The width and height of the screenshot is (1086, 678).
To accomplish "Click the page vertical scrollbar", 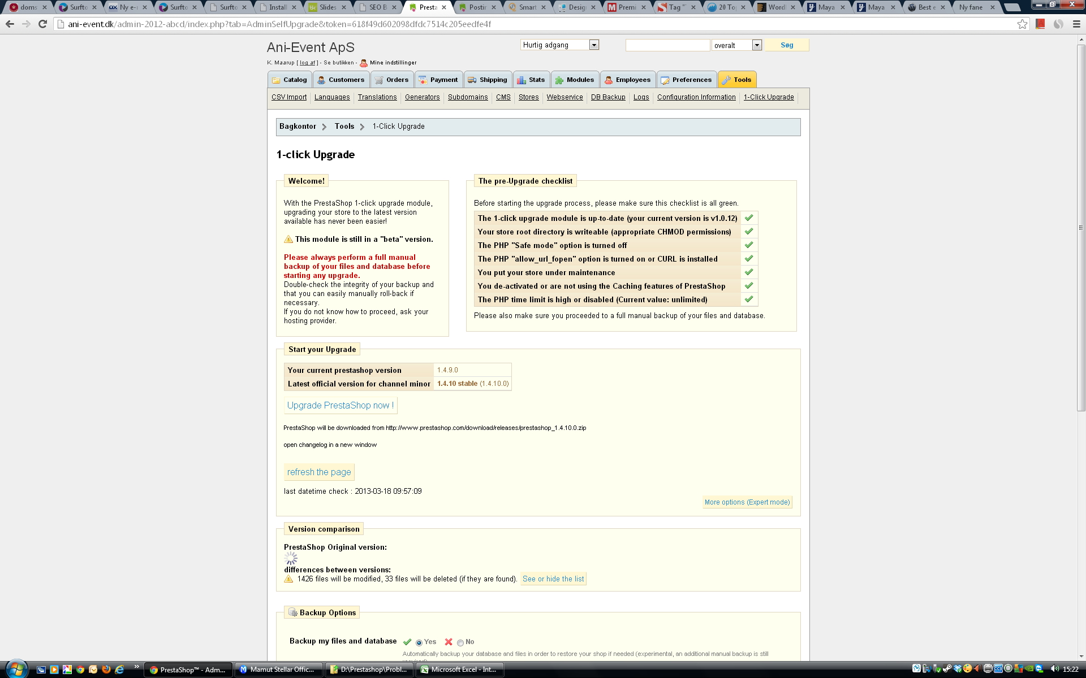I will click(x=1081, y=226).
